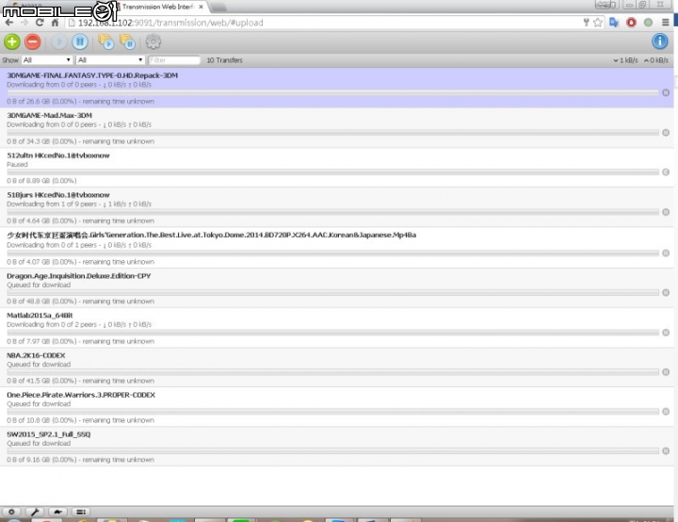Select the 3DMGAME-Mad.Max-3DM torrent
Screen dimensions: 678x522
(337, 128)
